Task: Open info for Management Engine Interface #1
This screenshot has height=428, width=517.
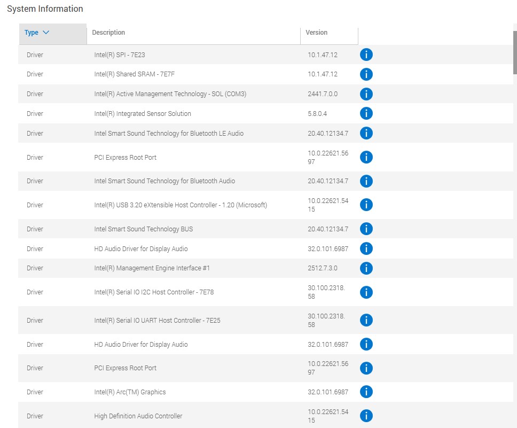Action: coord(366,268)
